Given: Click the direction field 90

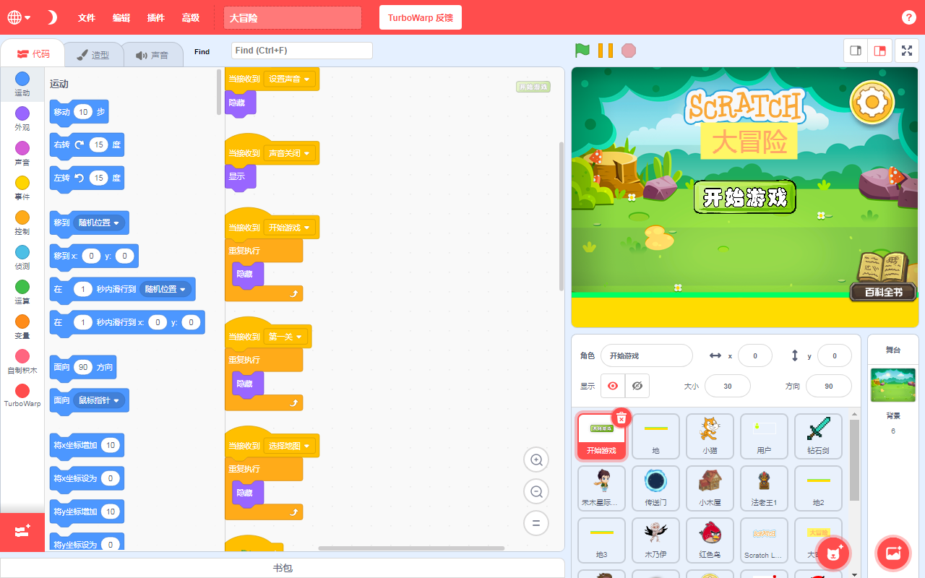Looking at the screenshot, I should point(829,386).
